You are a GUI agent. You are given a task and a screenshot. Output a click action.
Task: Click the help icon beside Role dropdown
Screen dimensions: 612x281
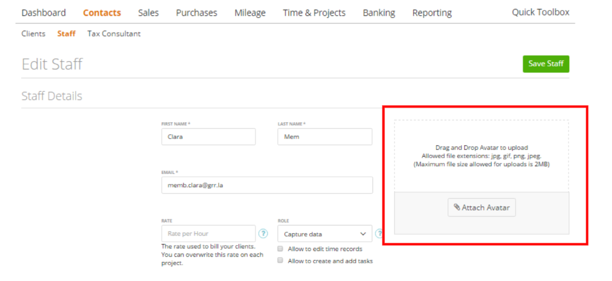[379, 233]
